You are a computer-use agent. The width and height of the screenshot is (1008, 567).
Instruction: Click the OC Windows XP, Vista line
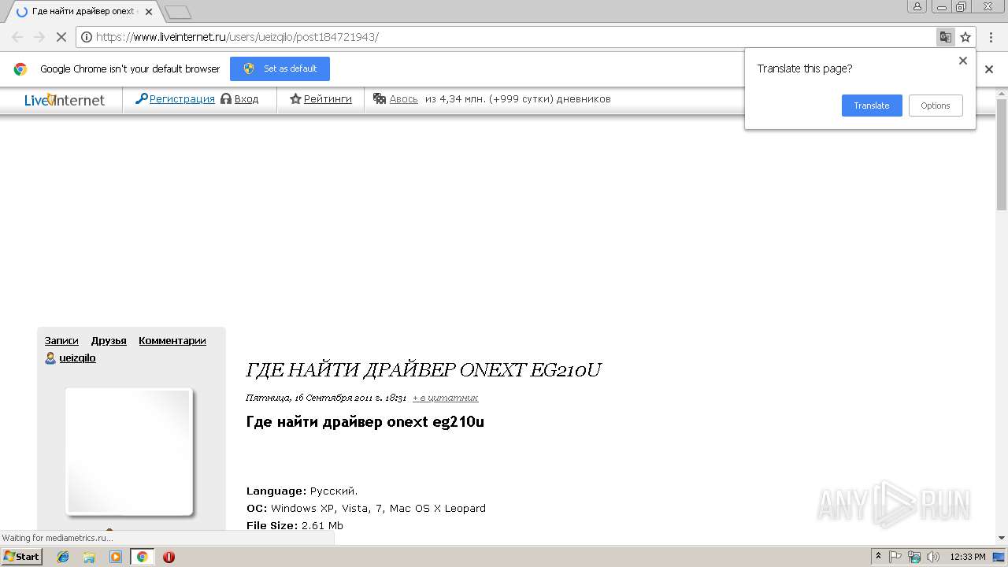366,508
